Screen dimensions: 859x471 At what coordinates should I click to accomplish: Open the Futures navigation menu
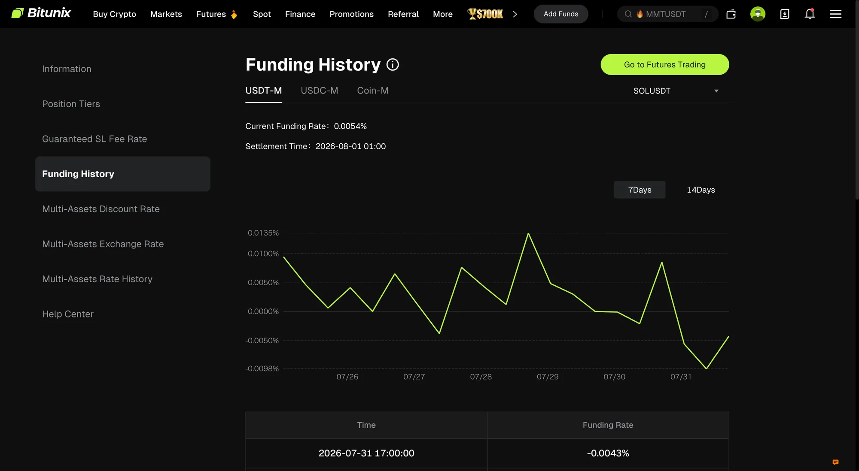pyautogui.click(x=211, y=14)
